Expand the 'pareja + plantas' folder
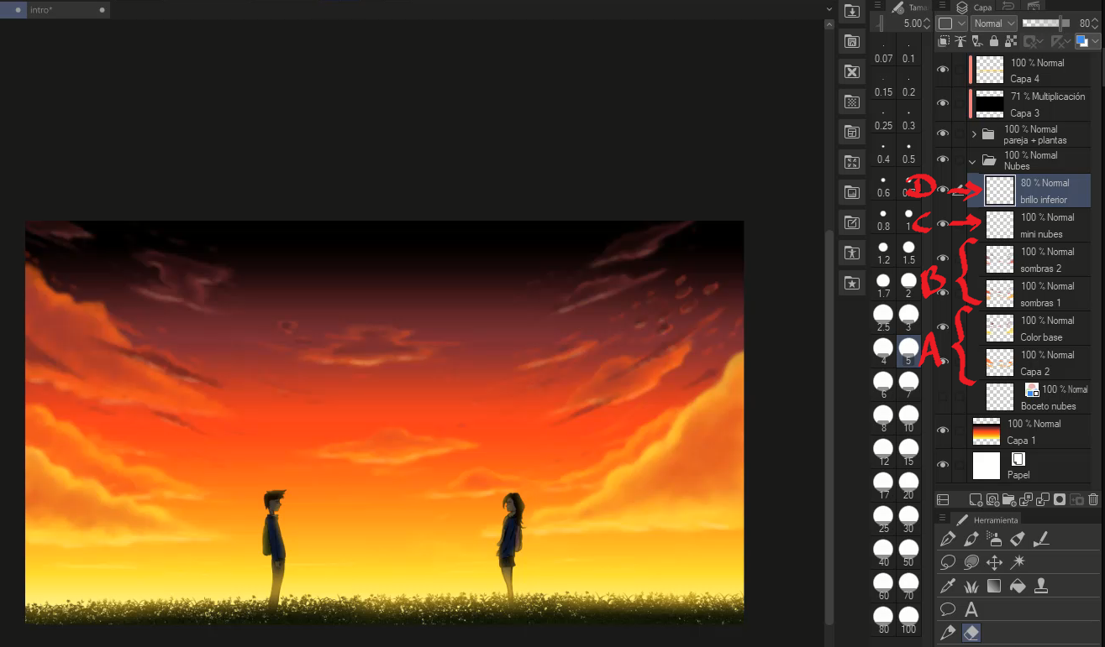Screen dimensions: 1105x647 coord(974,134)
